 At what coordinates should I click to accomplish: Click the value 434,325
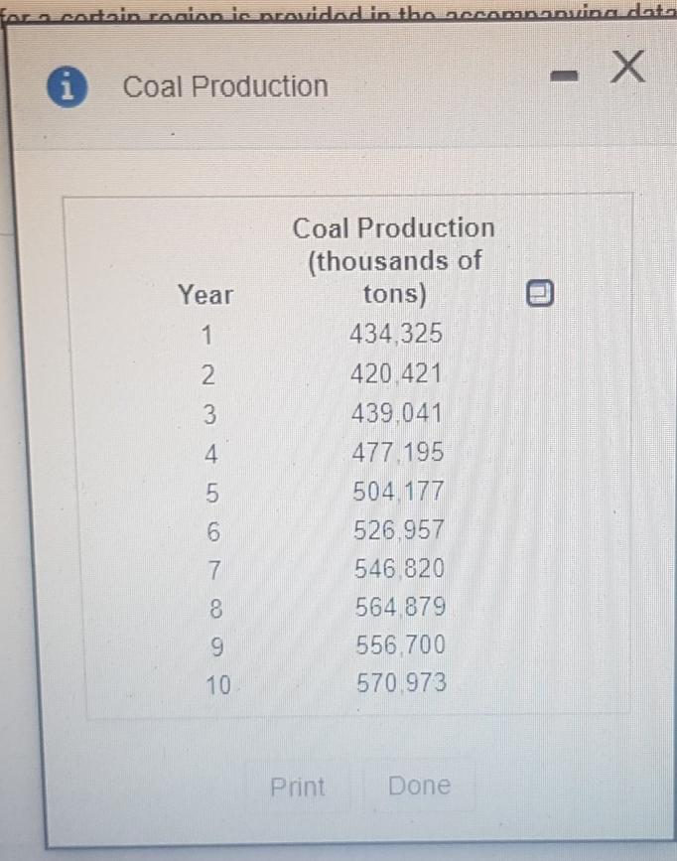pyautogui.click(x=396, y=334)
